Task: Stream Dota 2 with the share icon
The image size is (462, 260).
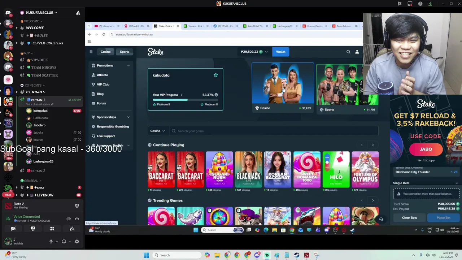Action: pyautogui.click(x=77, y=205)
